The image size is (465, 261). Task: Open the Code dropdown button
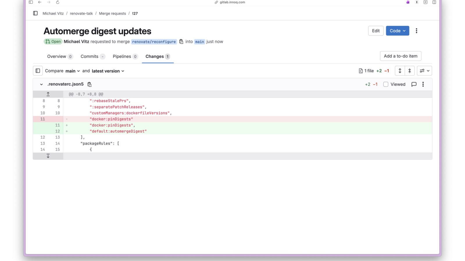point(397,31)
